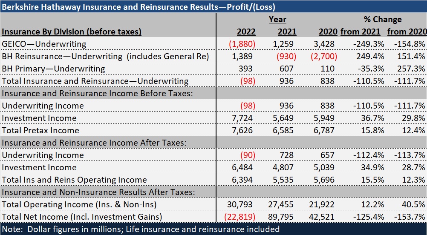The height and width of the screenshot is (235, 427).
Task: Click the Total Pretax Income row label
Action: (40, 130)
